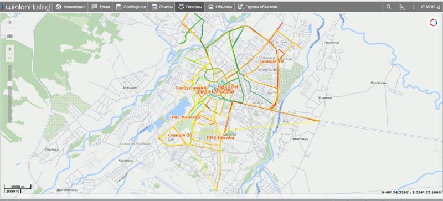Open the ruler measurement tools

402,7
